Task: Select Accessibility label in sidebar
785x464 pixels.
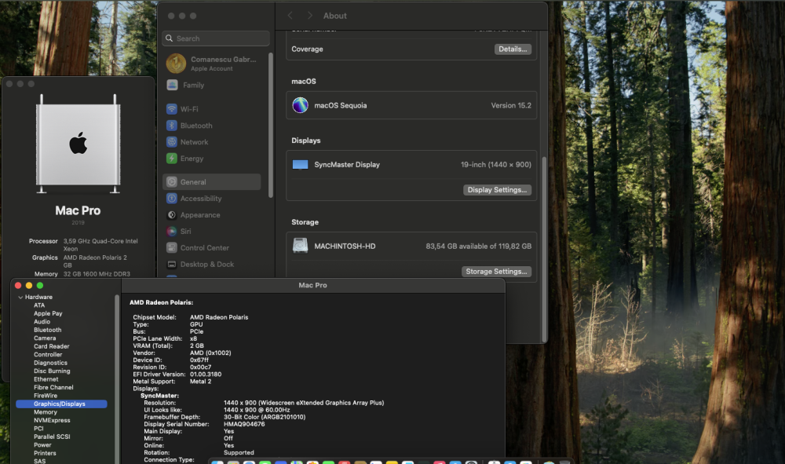Action: coord(201,199)
